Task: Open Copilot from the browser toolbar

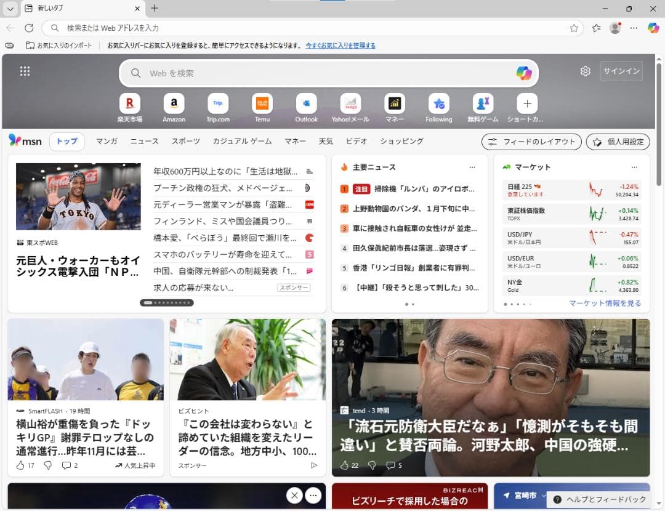Action: pos(652,28)
